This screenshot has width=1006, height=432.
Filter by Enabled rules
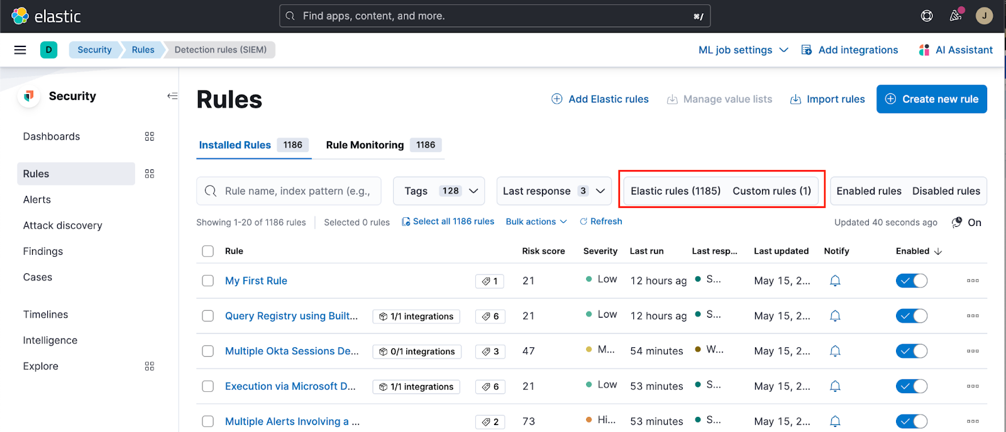[x=868, y=191]
